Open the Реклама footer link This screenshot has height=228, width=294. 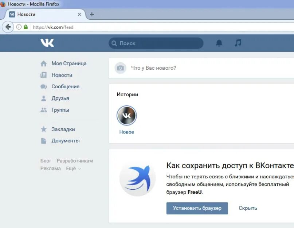pos(50,169)
